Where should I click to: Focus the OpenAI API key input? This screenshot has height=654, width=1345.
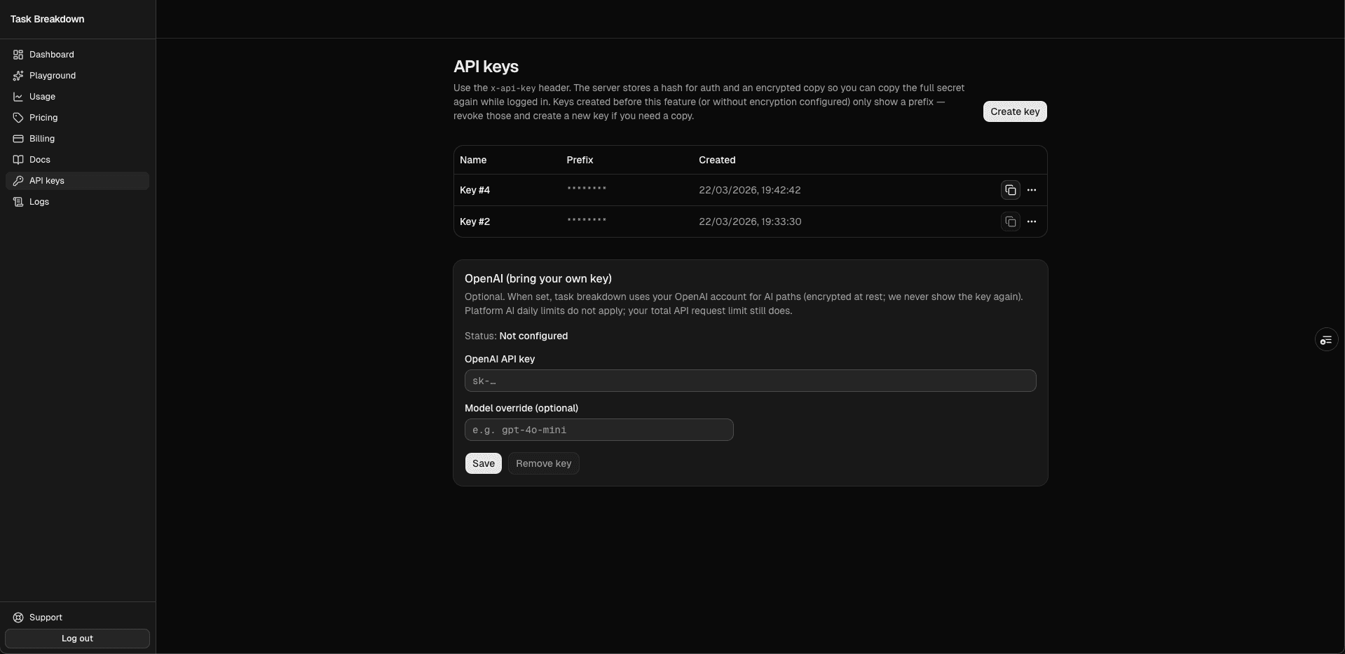(x=749, y=381)
